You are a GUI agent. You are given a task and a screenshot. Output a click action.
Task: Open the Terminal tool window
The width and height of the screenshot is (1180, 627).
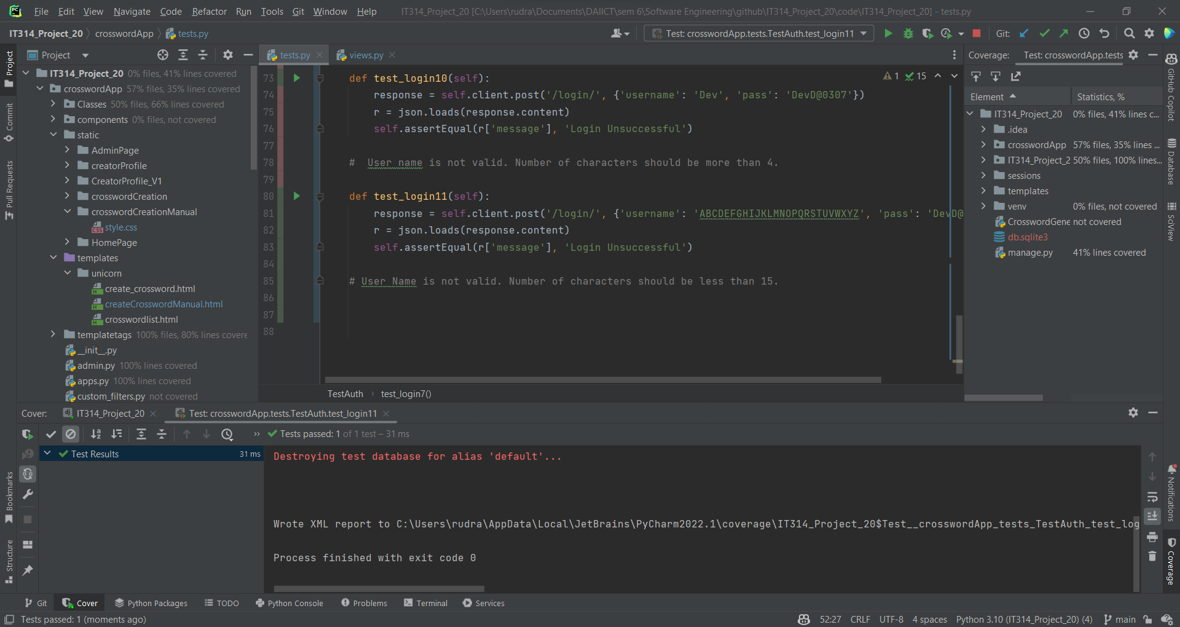(x=425, y=603)
